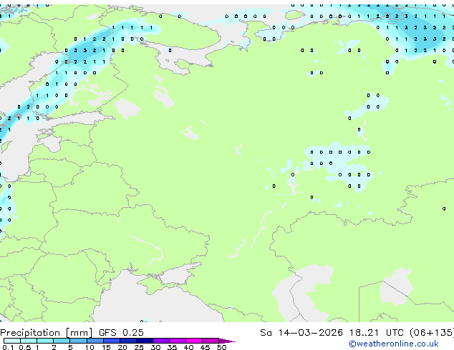Click the '(06+135)' forecast run label
This screenshot has width=454, height=350.
coord(432,333)
